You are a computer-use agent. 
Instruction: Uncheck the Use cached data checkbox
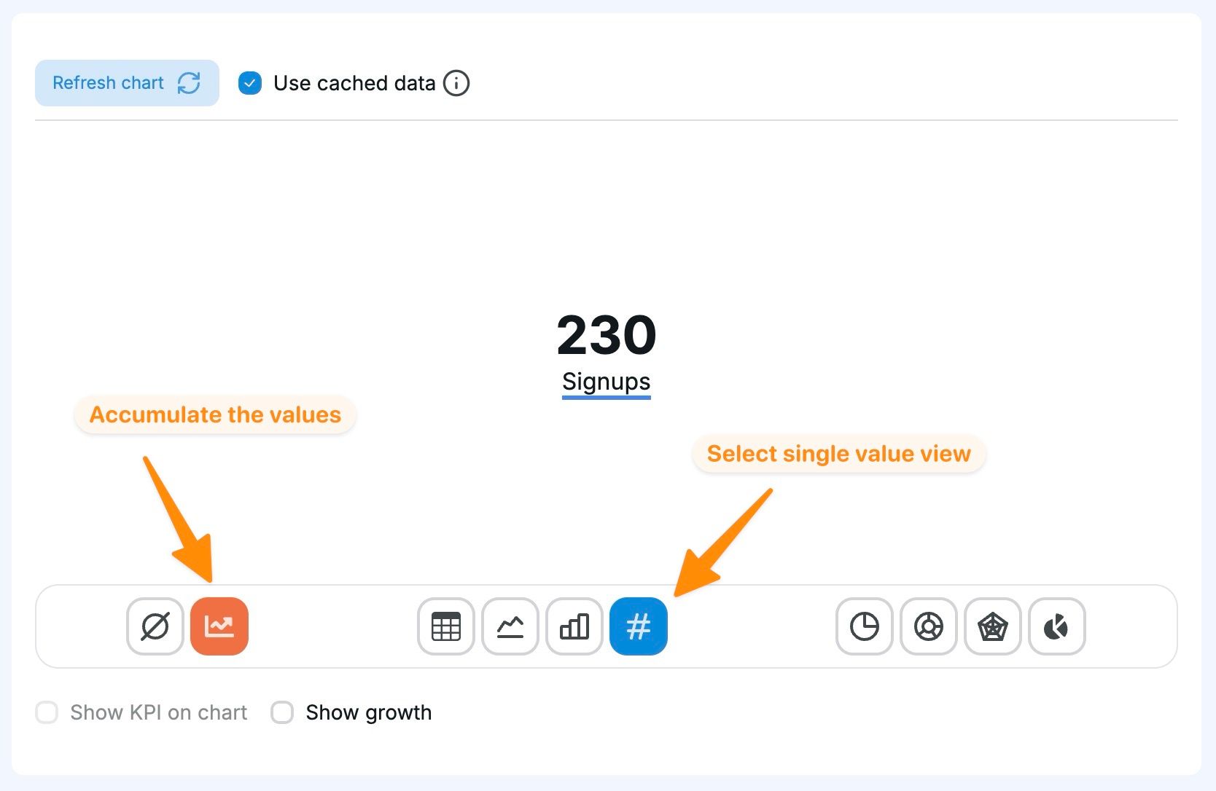(x=250, y=83)
